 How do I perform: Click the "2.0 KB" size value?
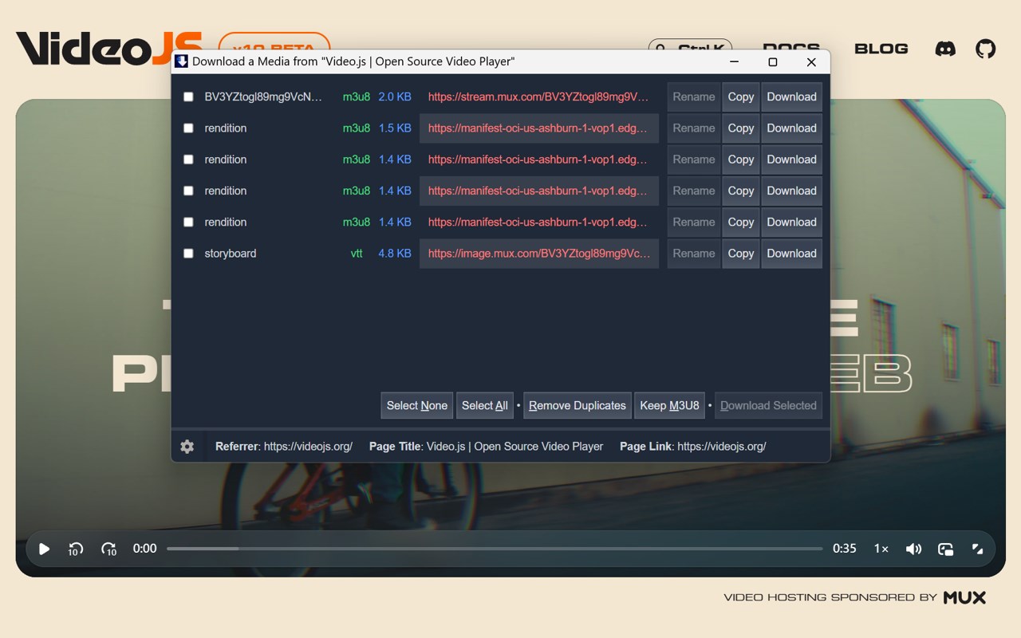pos(395,97)
